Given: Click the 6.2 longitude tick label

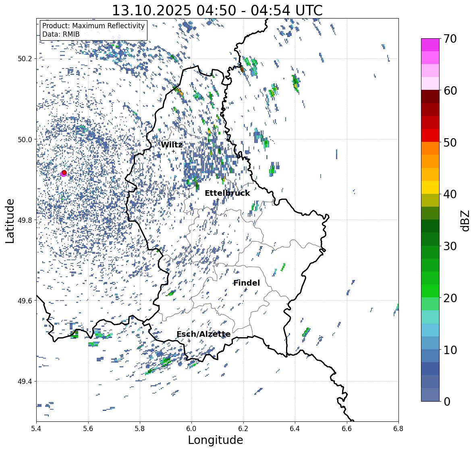Looking at the screenshot, I should click(243, 429).
